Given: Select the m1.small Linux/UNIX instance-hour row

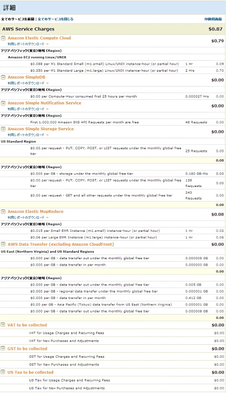Looking at the screenshot, I should (x=113, y=64).
